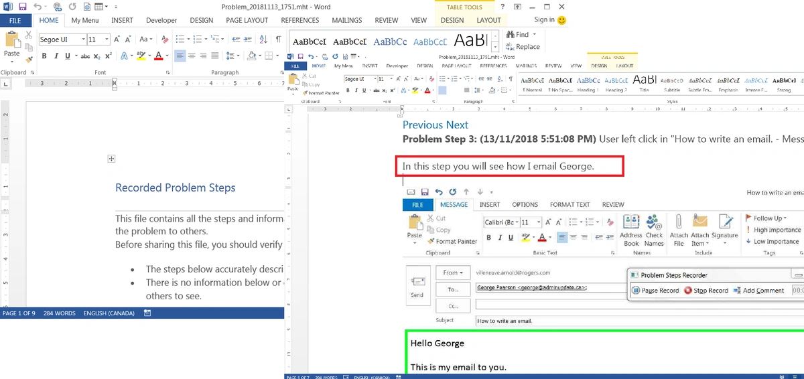Open Follow Up dropdown in Outlook message
The height and width of the screenshot is (379, 804).
pyautogui.click(x=765, y=218)
